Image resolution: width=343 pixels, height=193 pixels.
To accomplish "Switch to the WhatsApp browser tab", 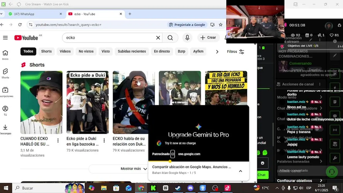I will [35, 14].
